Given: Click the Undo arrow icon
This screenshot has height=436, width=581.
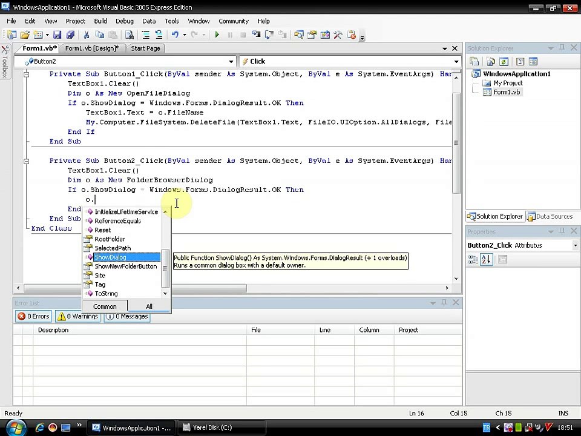Looking at the screenshot, I should click(x=175, y=35).
